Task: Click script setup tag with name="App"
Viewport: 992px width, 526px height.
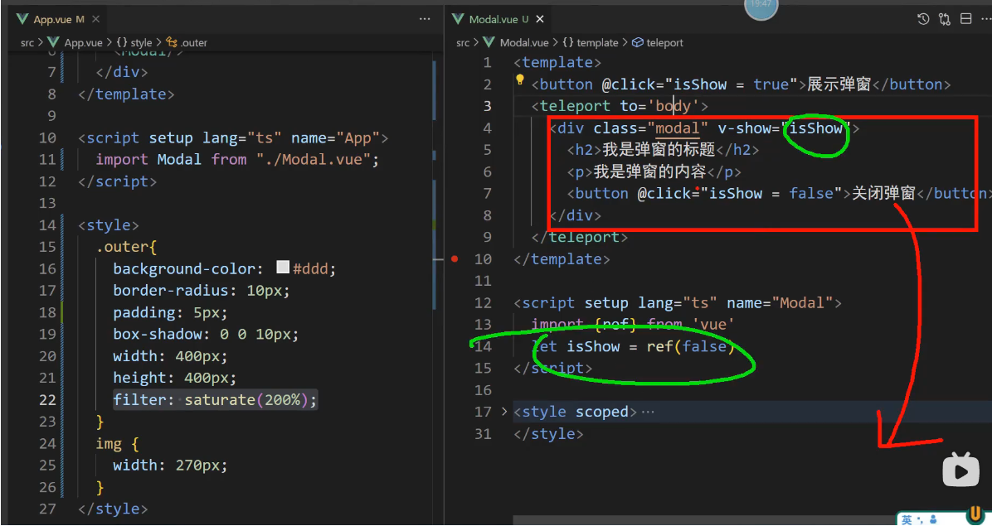Action: 233,138
